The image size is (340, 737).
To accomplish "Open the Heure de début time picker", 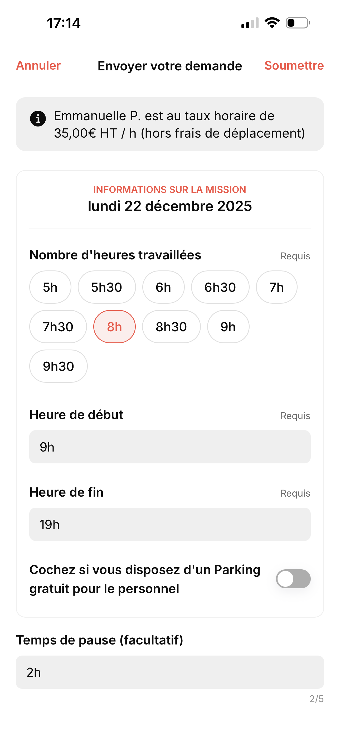I will 170,447.
